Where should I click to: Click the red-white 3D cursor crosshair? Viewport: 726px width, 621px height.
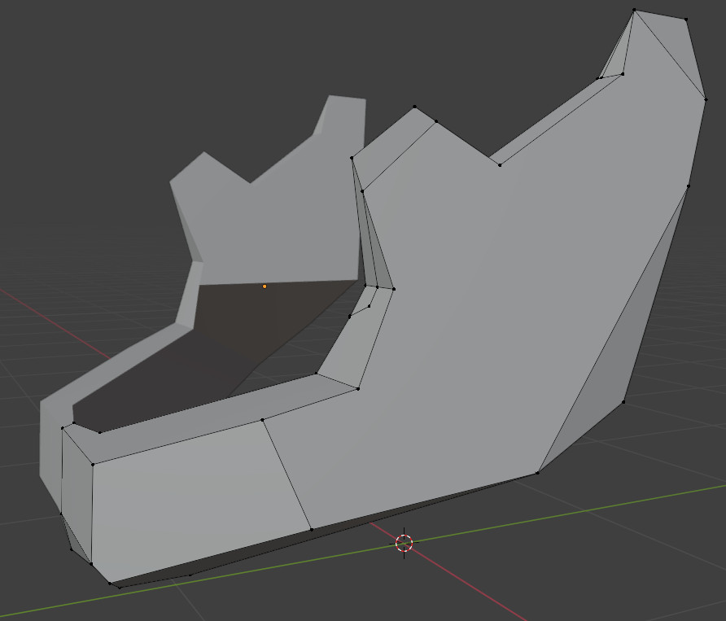tap(405, 543)
